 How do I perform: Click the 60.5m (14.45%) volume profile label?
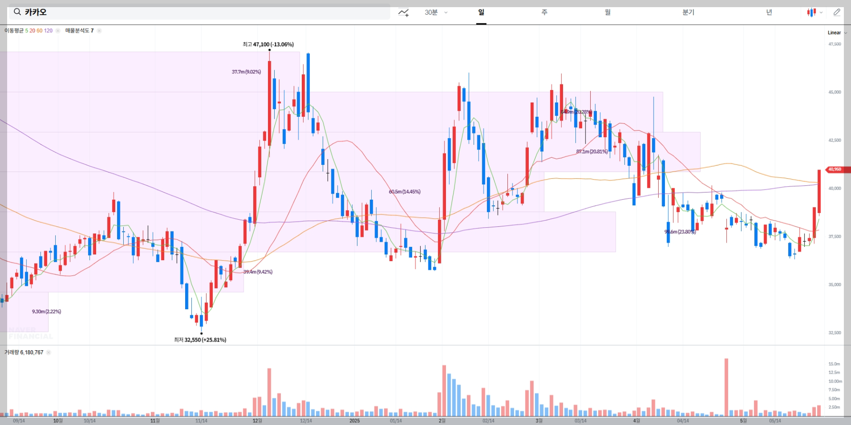(405, 192)
